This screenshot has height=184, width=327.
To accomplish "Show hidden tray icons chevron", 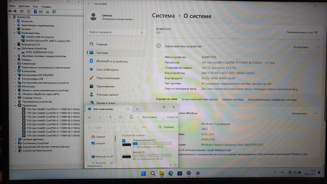I will [x=275, y=173].
